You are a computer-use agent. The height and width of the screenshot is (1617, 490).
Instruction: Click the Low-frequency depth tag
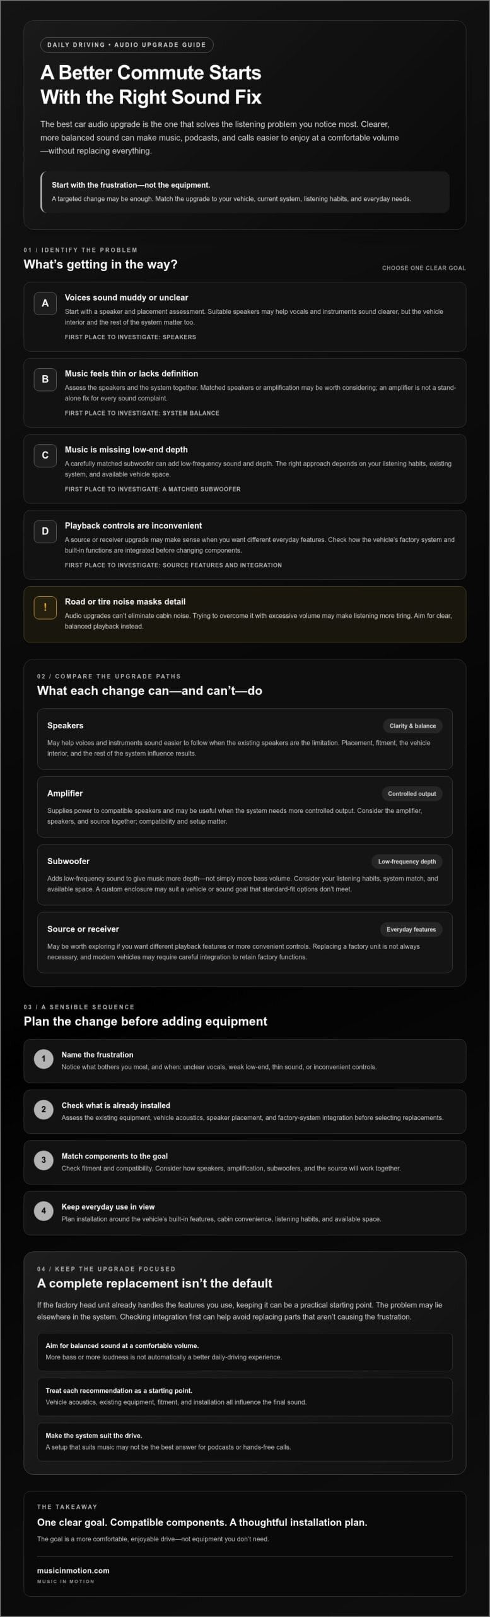407,862
